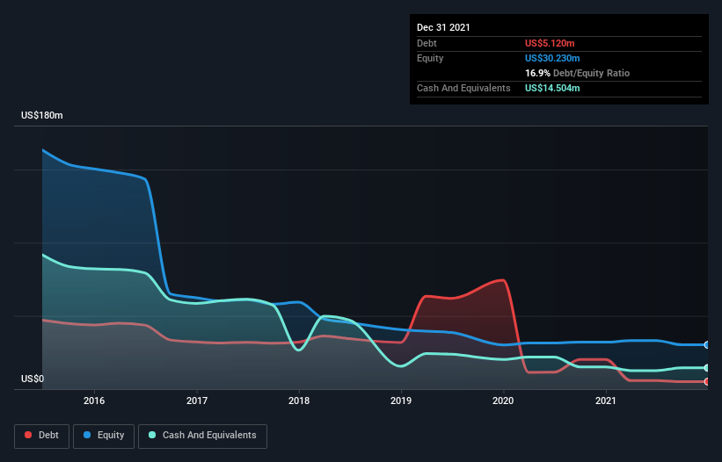Click the teal Cash endpoint marker
The width and height of the screenshot is (722, 462).
point(707,368)
